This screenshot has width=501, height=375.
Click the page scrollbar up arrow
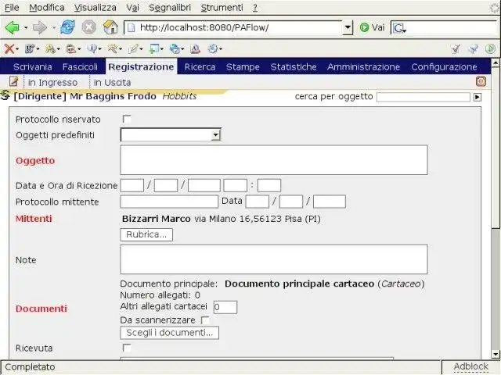(x=496, y=62)
